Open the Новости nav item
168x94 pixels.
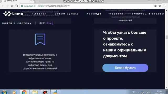point(117,14)
